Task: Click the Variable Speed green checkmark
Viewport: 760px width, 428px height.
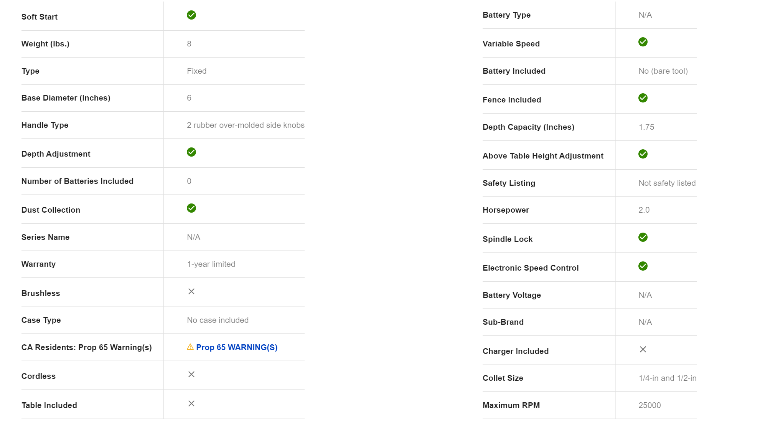Action: point(643,42)
